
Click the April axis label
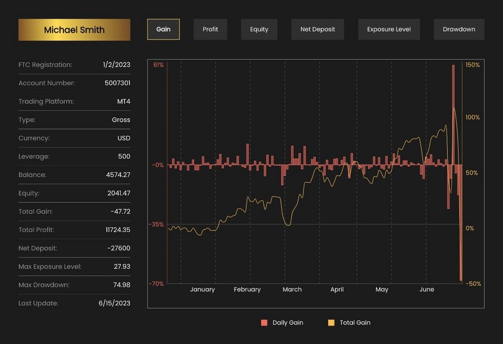[337, 289]
